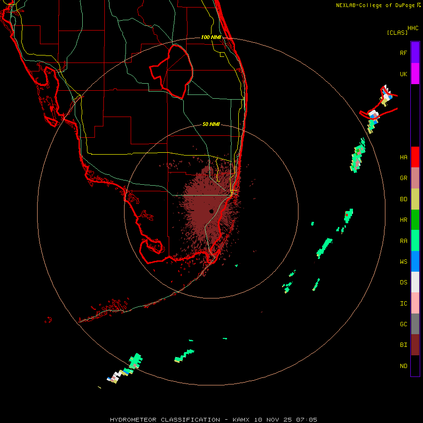Click the ND black legend swatch
The width and height of the screenshot is (423, 423).
coord(415,366)
